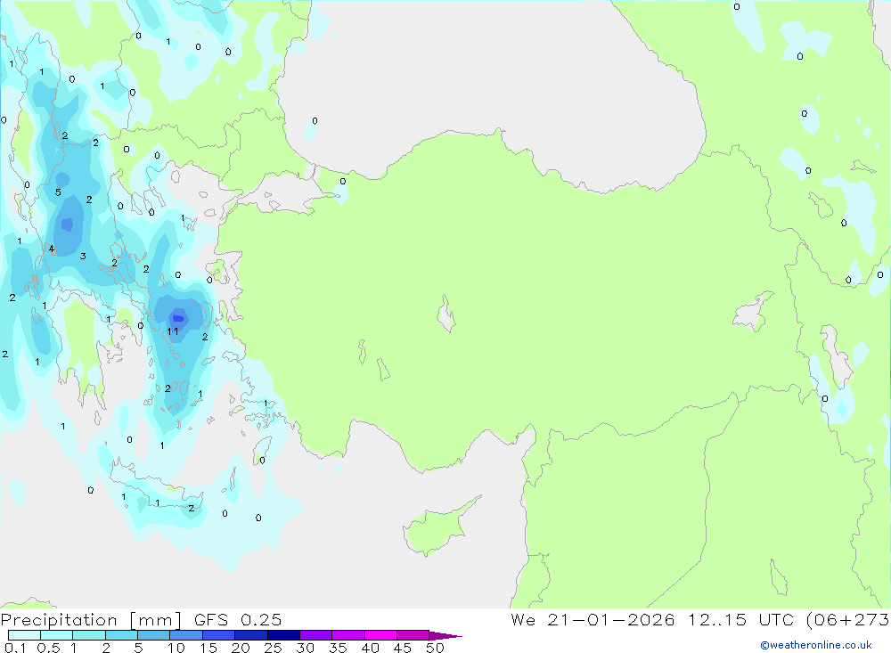This screenshot has width=891, height=653.
Task: Click the '4' precipitation value on map
Action: [51, 249]
